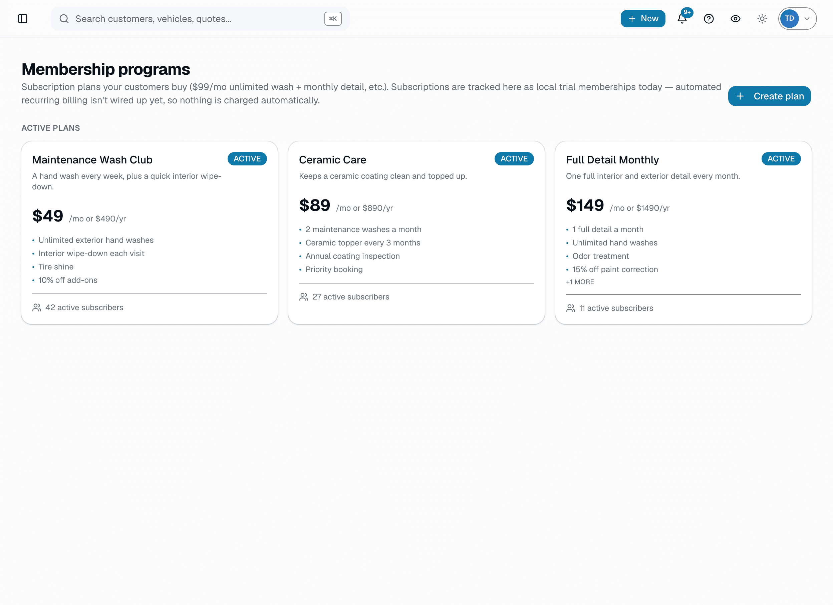The width and height of the screenshot is (833, 605).
Task: Click the $49 price
Action: click(48, 216)
